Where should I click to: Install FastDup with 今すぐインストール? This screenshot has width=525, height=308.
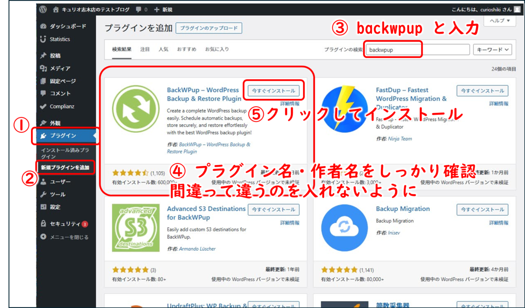[x=483, y=91]
